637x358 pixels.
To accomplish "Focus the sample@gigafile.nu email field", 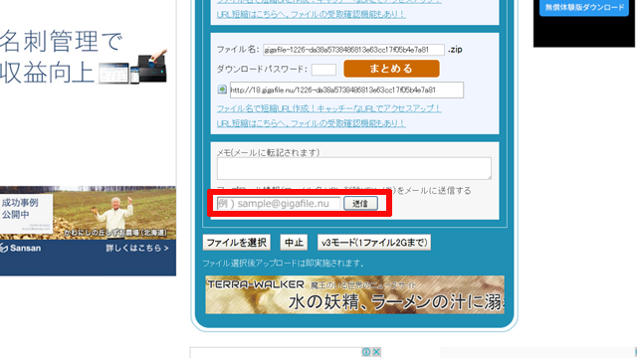I will (279, 203).
